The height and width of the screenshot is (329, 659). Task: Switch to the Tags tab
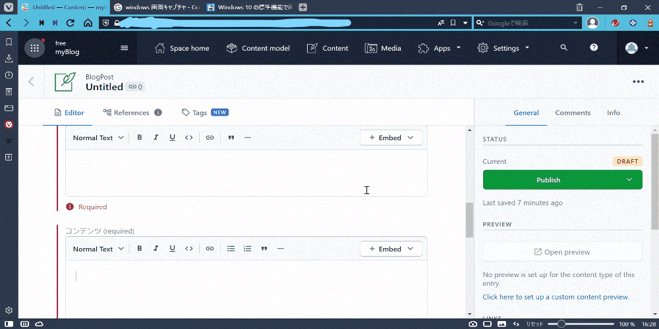pos(194,113)
